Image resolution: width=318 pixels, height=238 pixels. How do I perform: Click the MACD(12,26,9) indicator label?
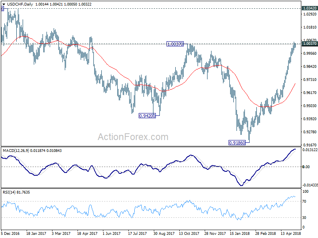click(16, 151)
